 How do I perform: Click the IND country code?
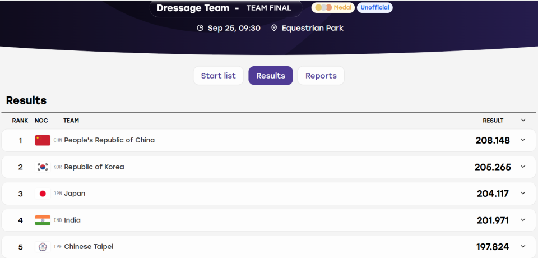point(58,220)
